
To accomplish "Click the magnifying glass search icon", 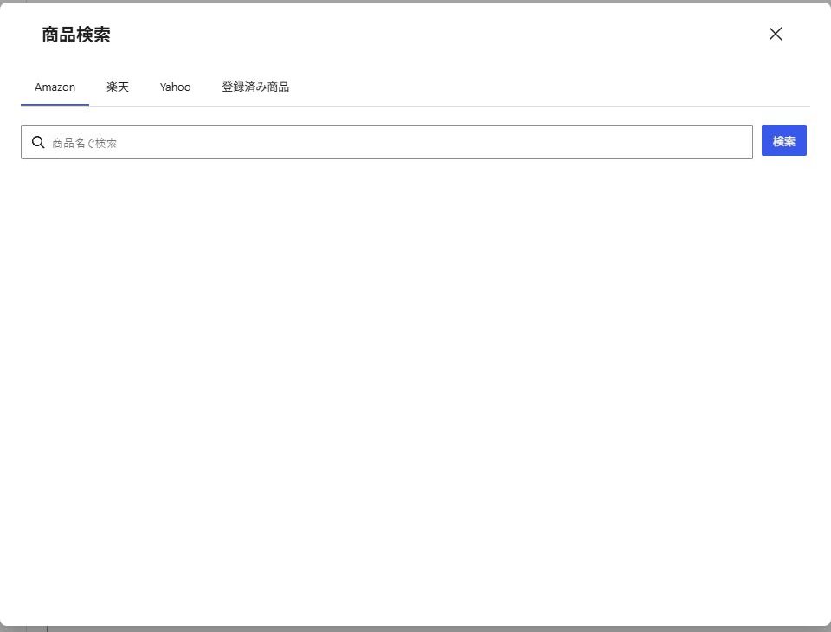I will [38, 142].
